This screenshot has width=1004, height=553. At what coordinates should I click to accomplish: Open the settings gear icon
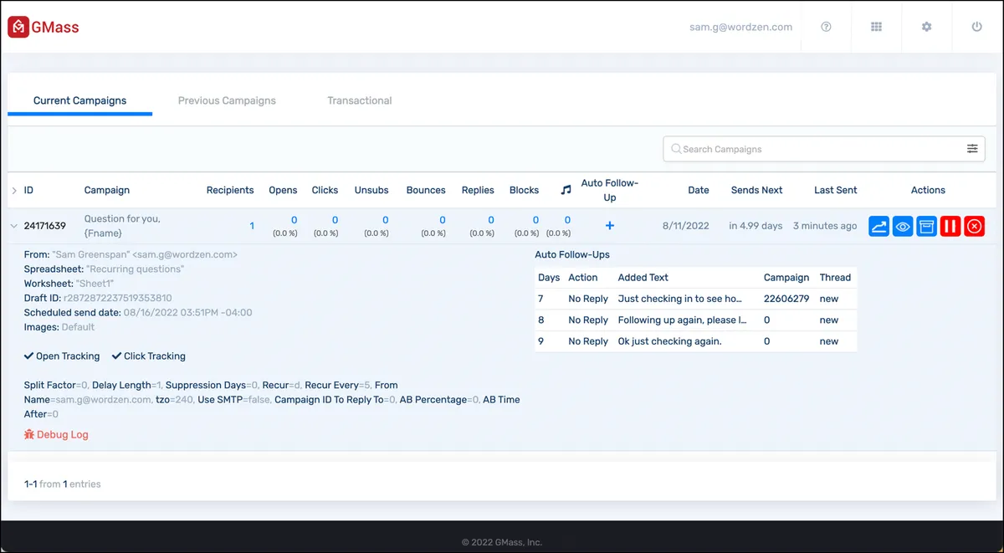click(x=926, y=27)
